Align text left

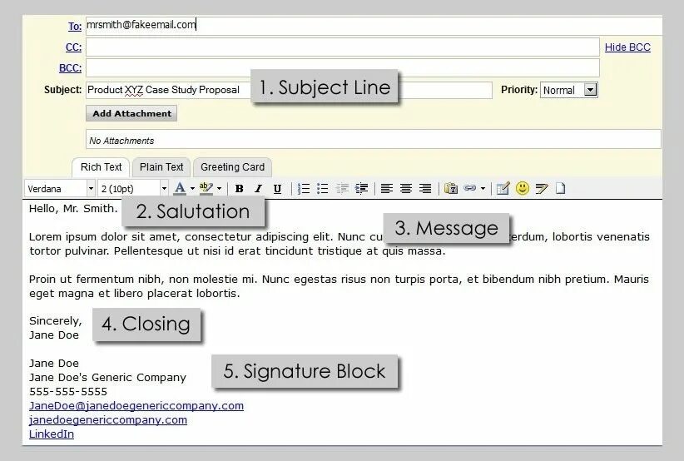coord(386,188)
